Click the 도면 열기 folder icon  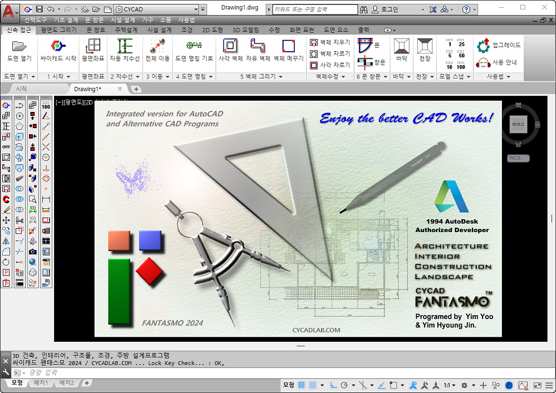pos(19,46)
